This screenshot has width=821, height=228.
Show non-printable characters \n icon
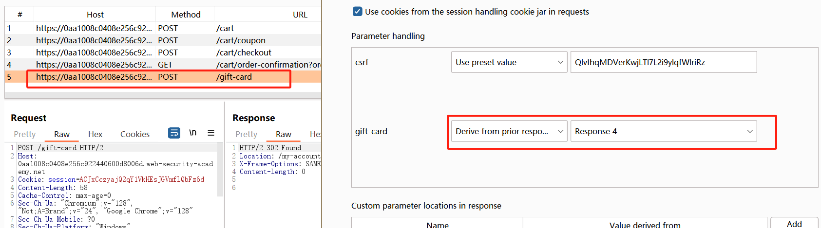coord(193,133)
